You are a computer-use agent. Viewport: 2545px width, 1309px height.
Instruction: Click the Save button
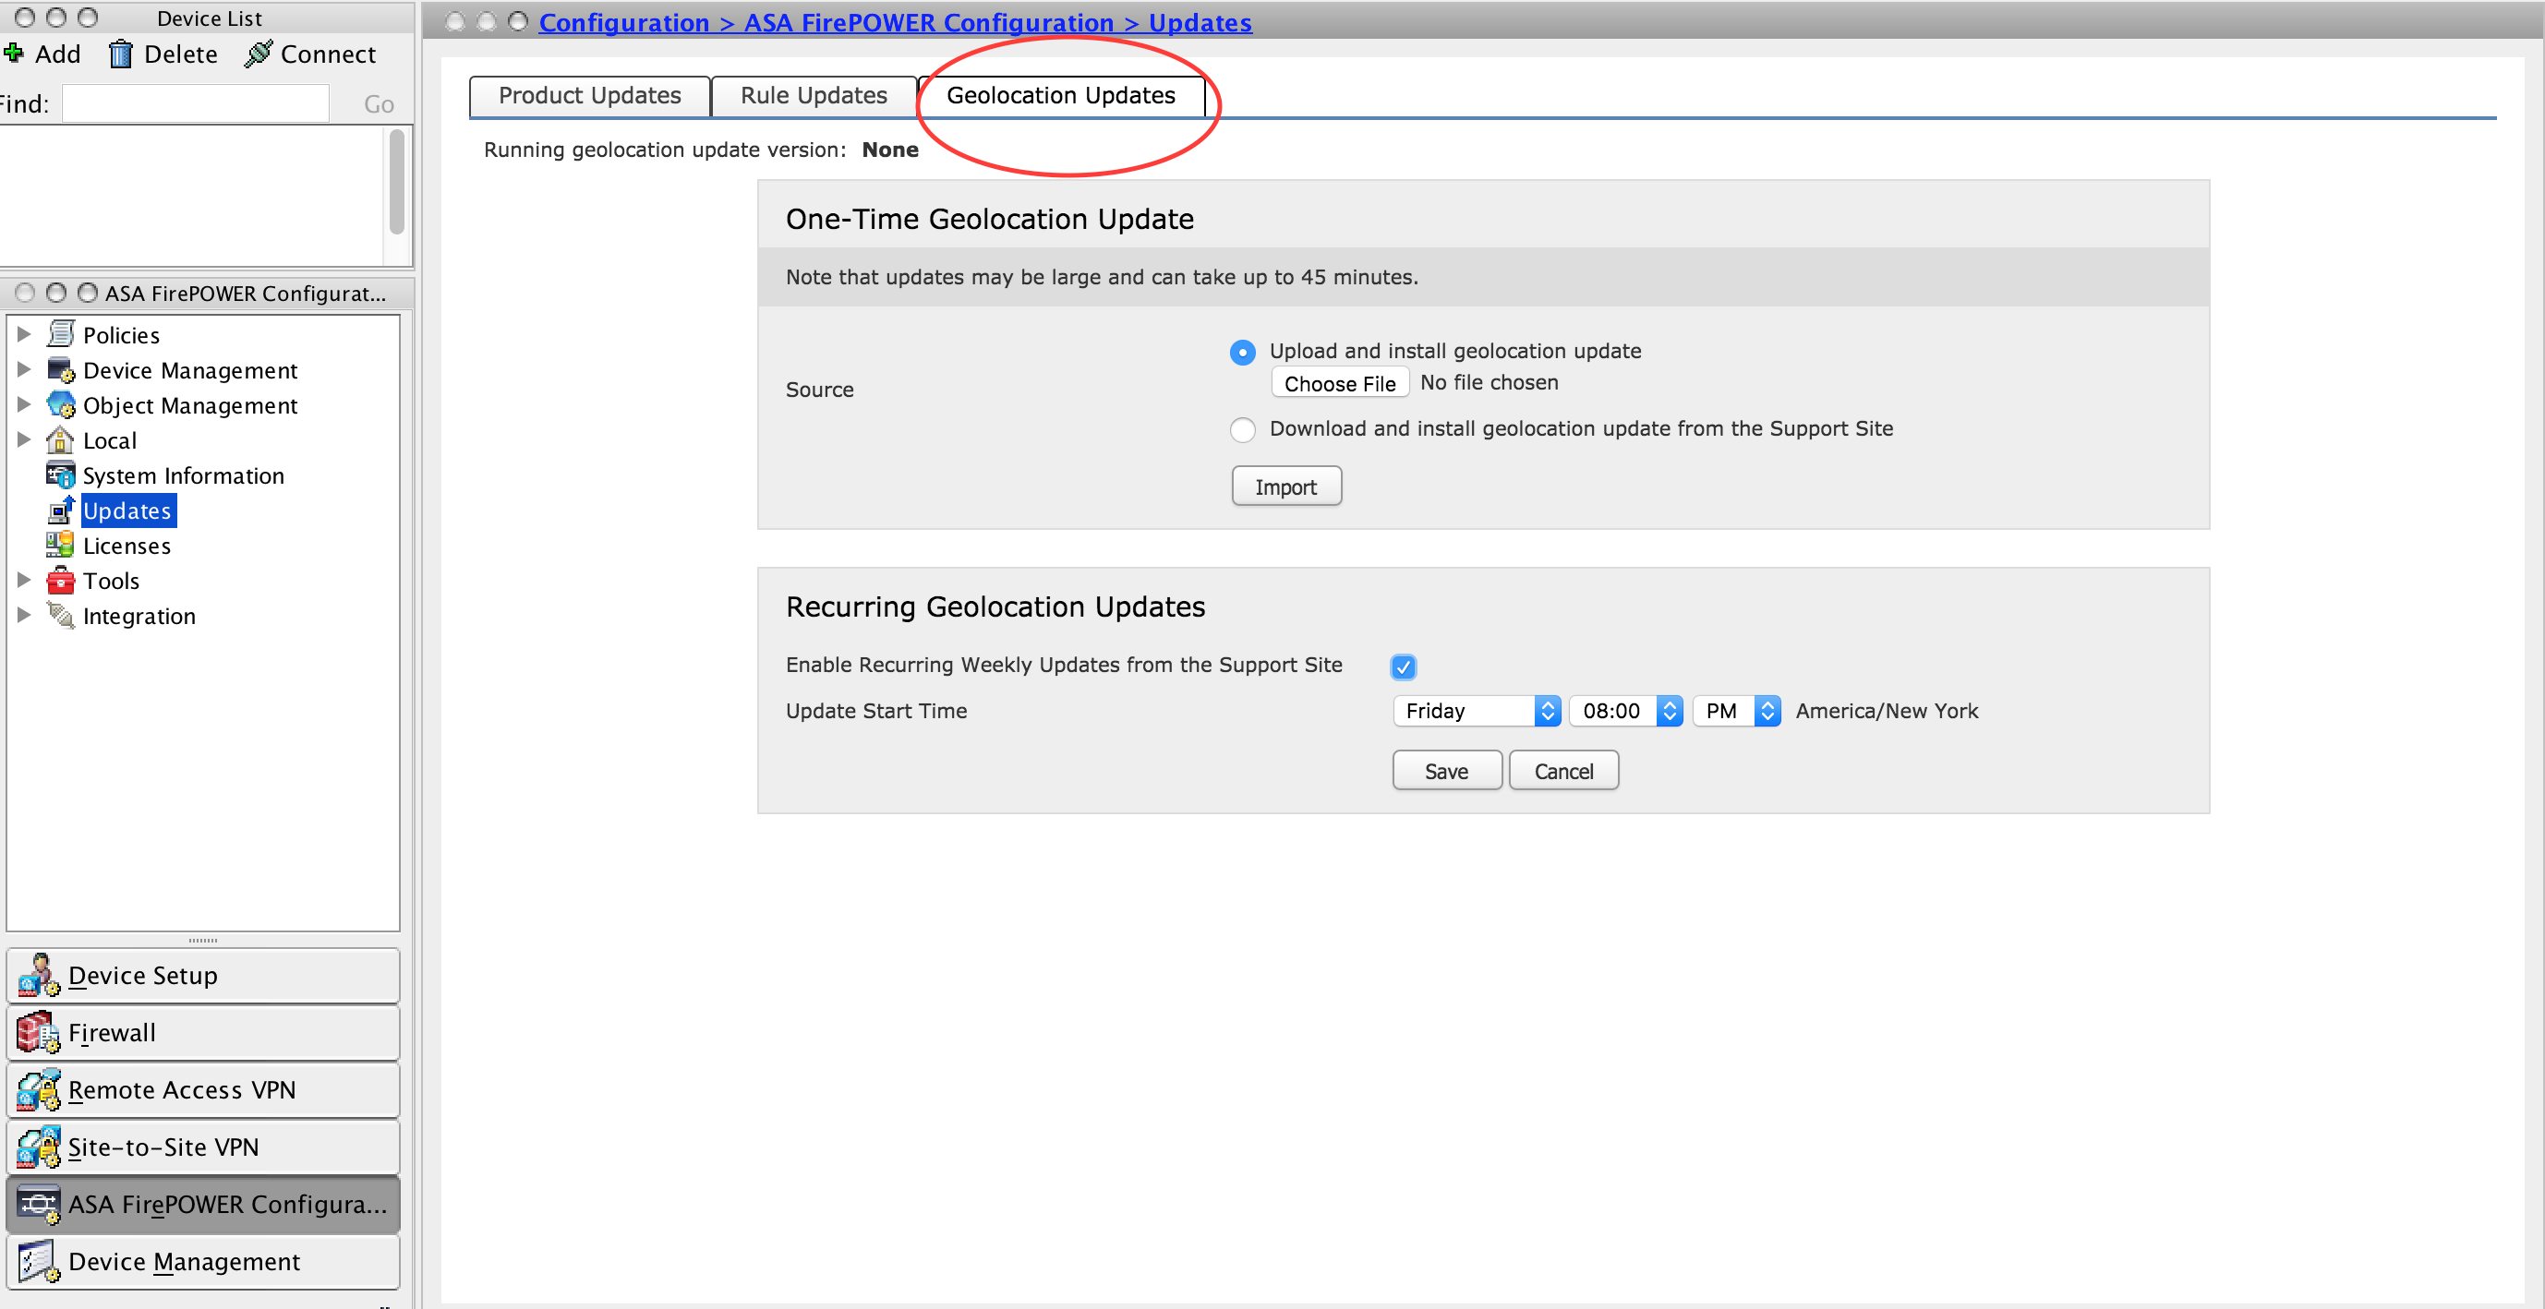coord(1446,770)
